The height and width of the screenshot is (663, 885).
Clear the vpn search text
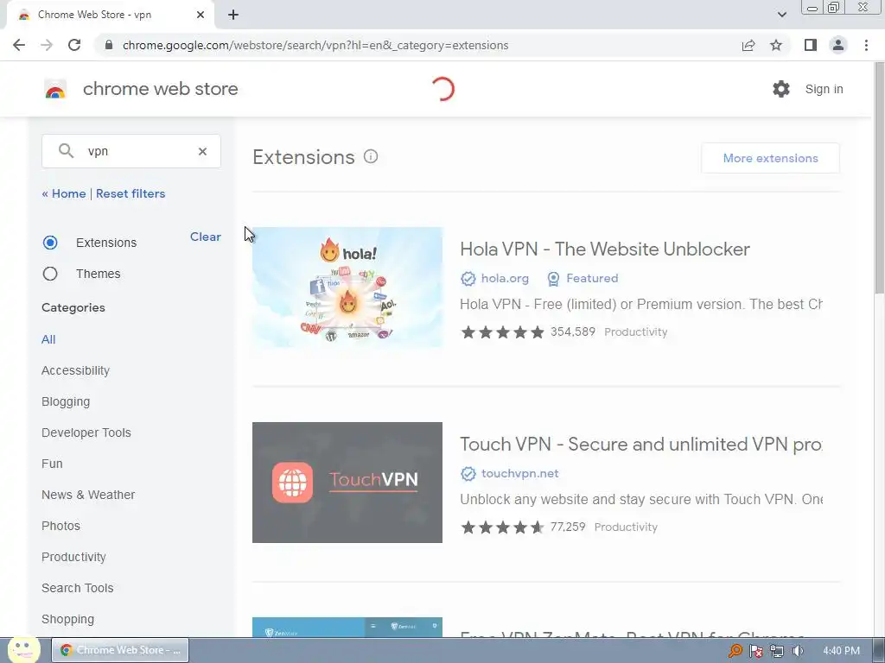pyautogui.click(x=202, y=151)
